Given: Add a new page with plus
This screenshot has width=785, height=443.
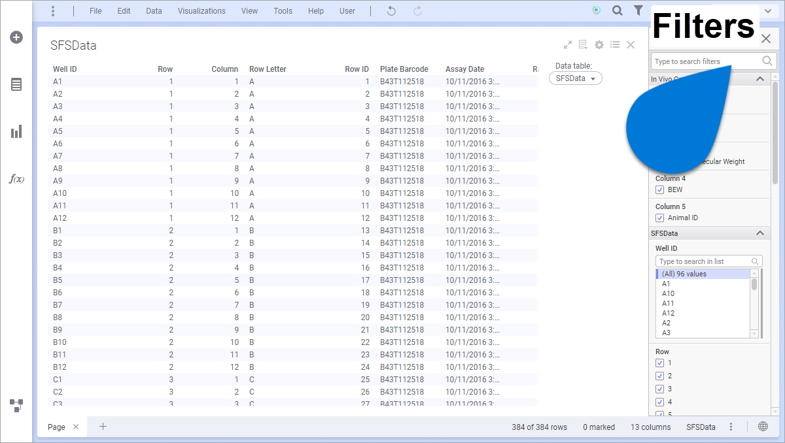Looking at the screenshot, I should pyautogui.click(x=103, y=427).
